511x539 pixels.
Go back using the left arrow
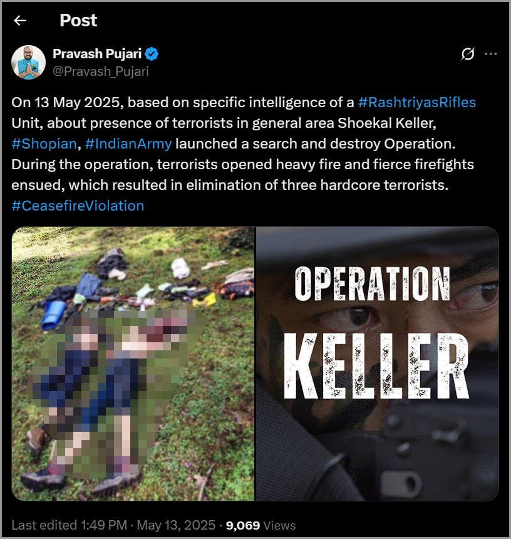20,21
